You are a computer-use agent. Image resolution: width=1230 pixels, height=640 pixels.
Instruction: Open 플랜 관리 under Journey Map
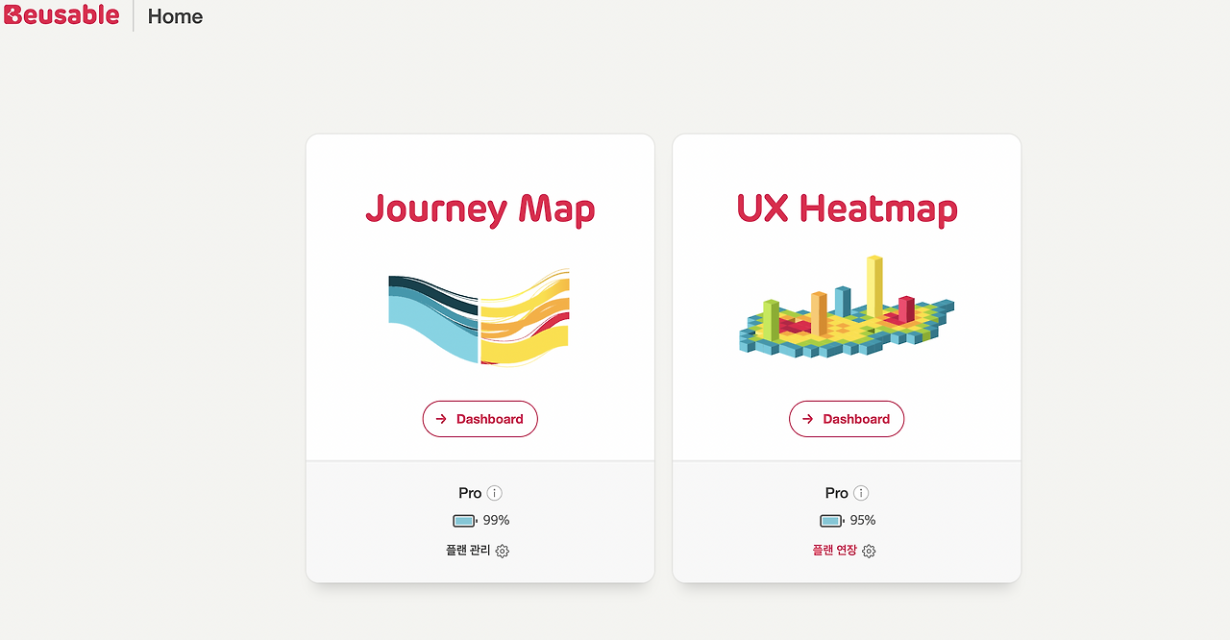point(468,551)
